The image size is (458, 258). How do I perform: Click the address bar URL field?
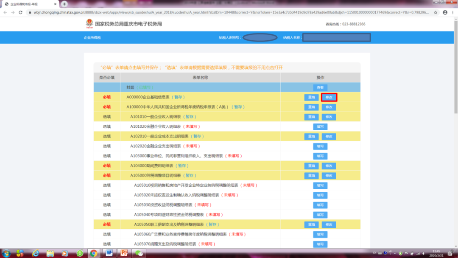click(x=231, y=13)
